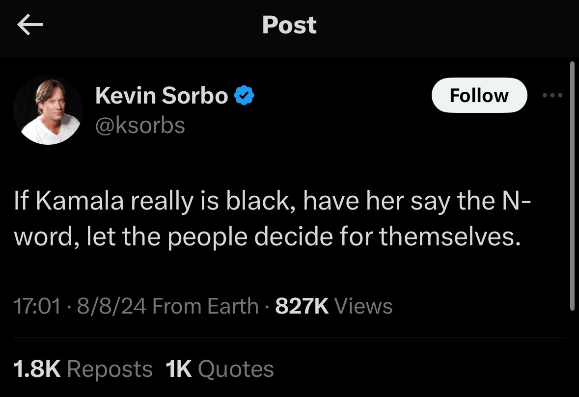The height and width of the screenshot is (397, 579).
Task: Click the blue verified badge
Action: click(x=244, y=95)
